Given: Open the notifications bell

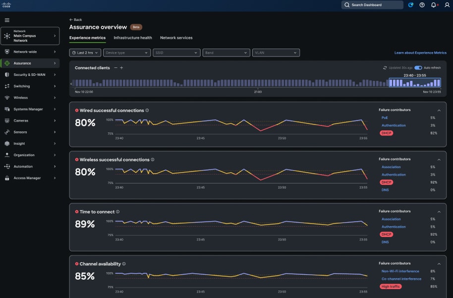Looking at the screenshot, I should pos(433,5).
